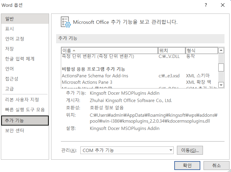Screen dimensions: 231x172
Task: Click the add-in list scroll-up arrow
Action: click(221, 51)
